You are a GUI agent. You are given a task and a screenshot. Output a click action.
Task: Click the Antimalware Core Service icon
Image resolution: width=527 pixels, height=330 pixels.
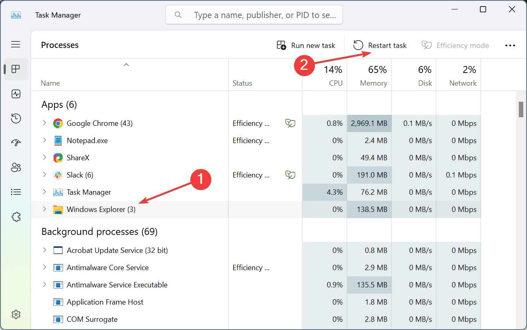point(58,268)
